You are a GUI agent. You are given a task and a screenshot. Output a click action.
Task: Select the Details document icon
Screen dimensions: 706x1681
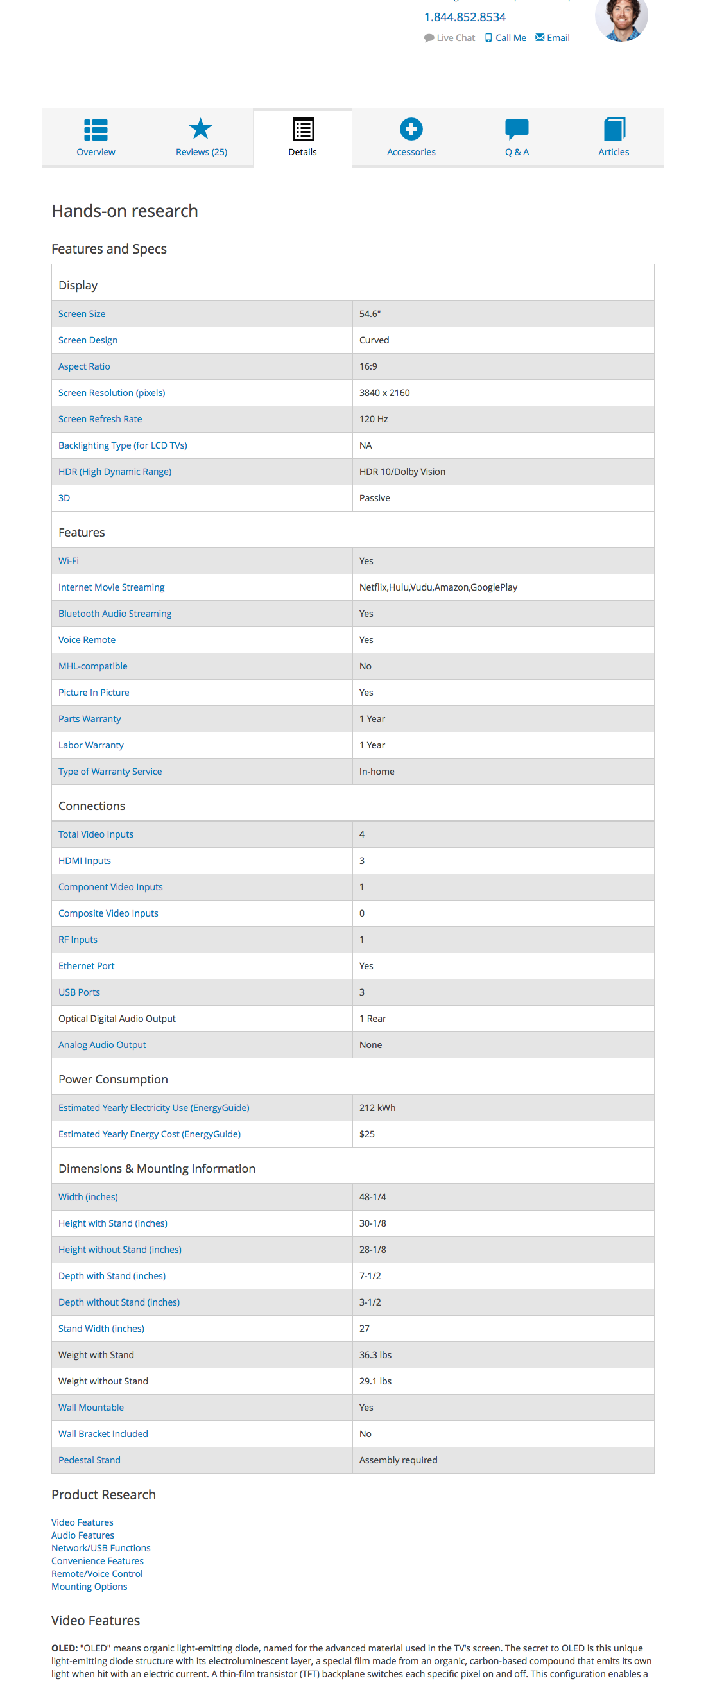(302, 129)
